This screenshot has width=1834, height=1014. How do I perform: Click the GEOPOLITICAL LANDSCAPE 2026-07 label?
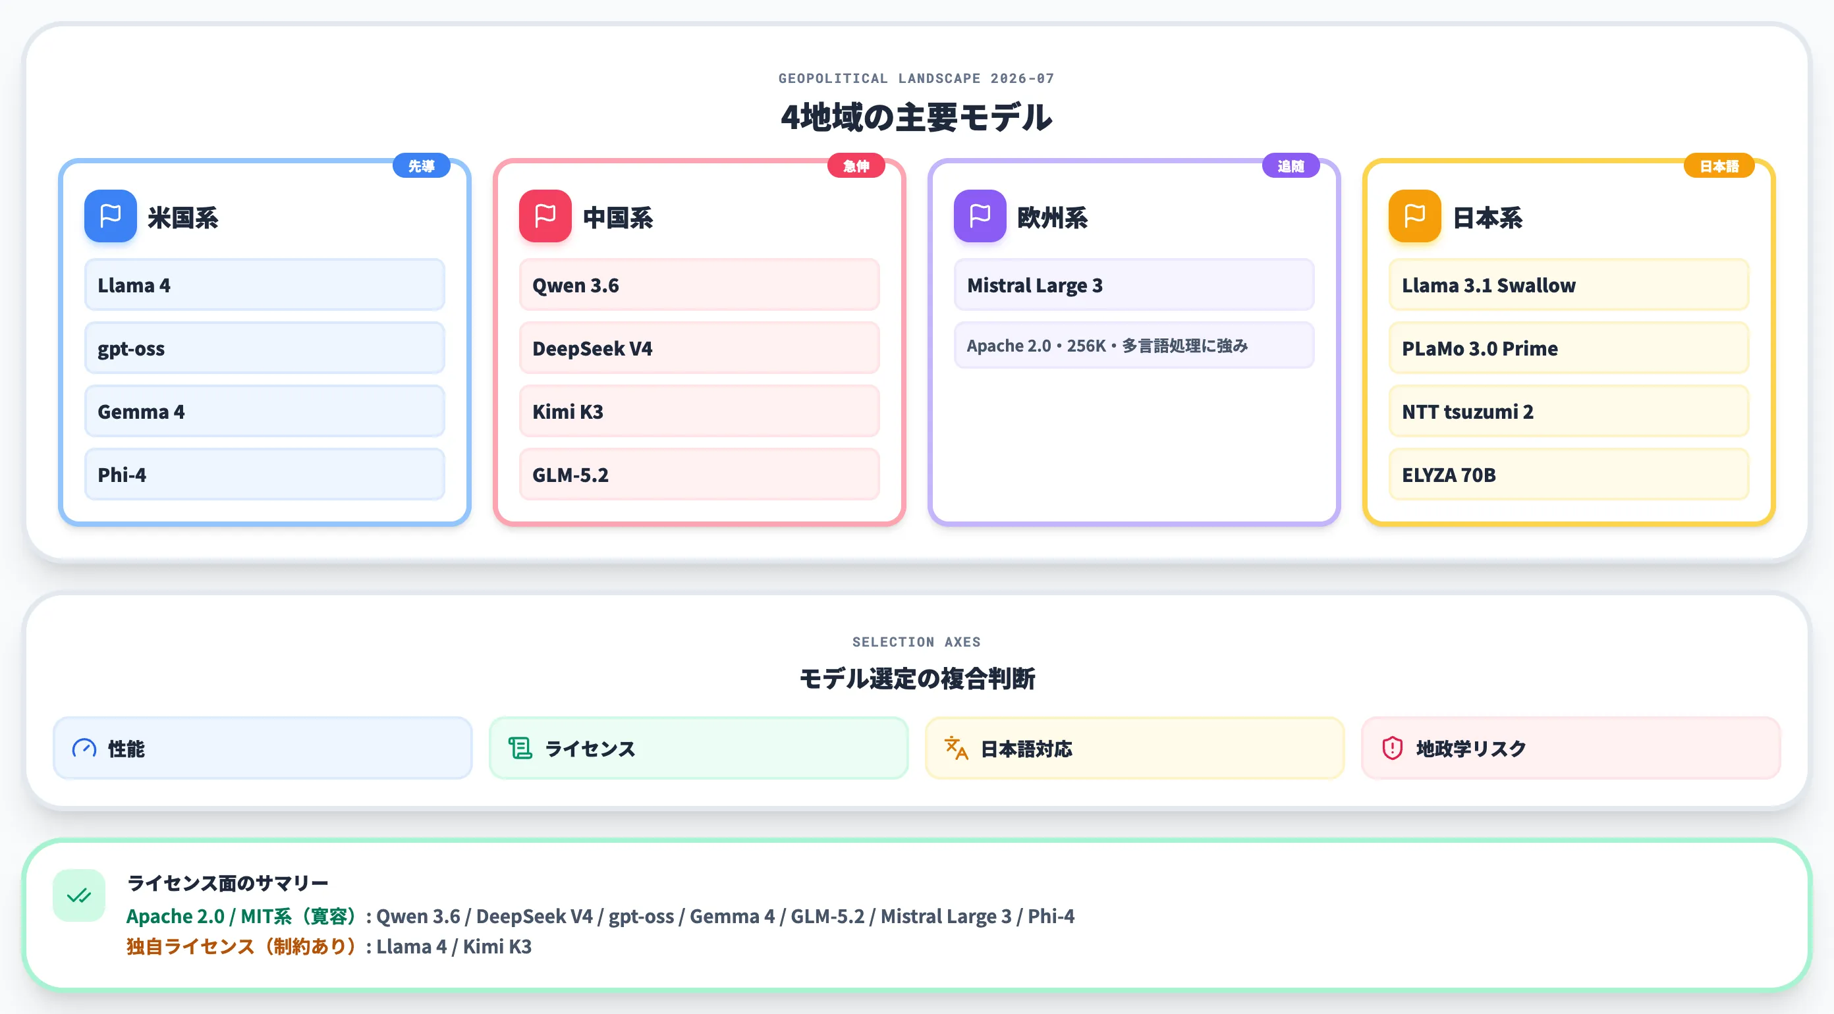pos(916,78)
